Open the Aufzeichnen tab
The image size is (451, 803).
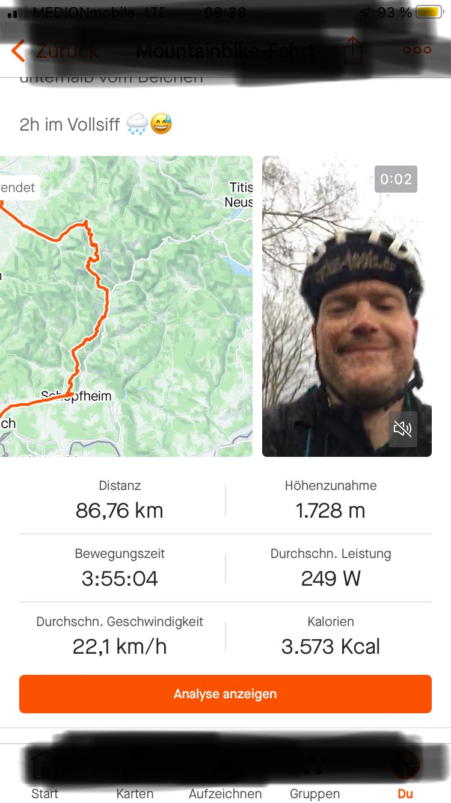225,776
